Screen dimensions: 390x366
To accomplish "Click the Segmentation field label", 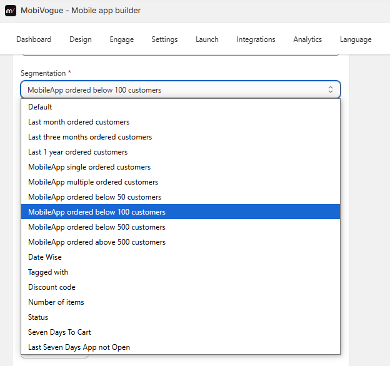I will [43, 73].
